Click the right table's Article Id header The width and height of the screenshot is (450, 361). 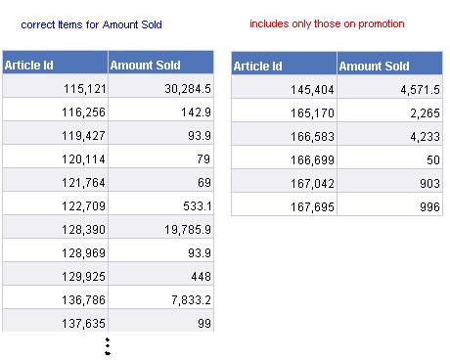click(x=284, y=63)
